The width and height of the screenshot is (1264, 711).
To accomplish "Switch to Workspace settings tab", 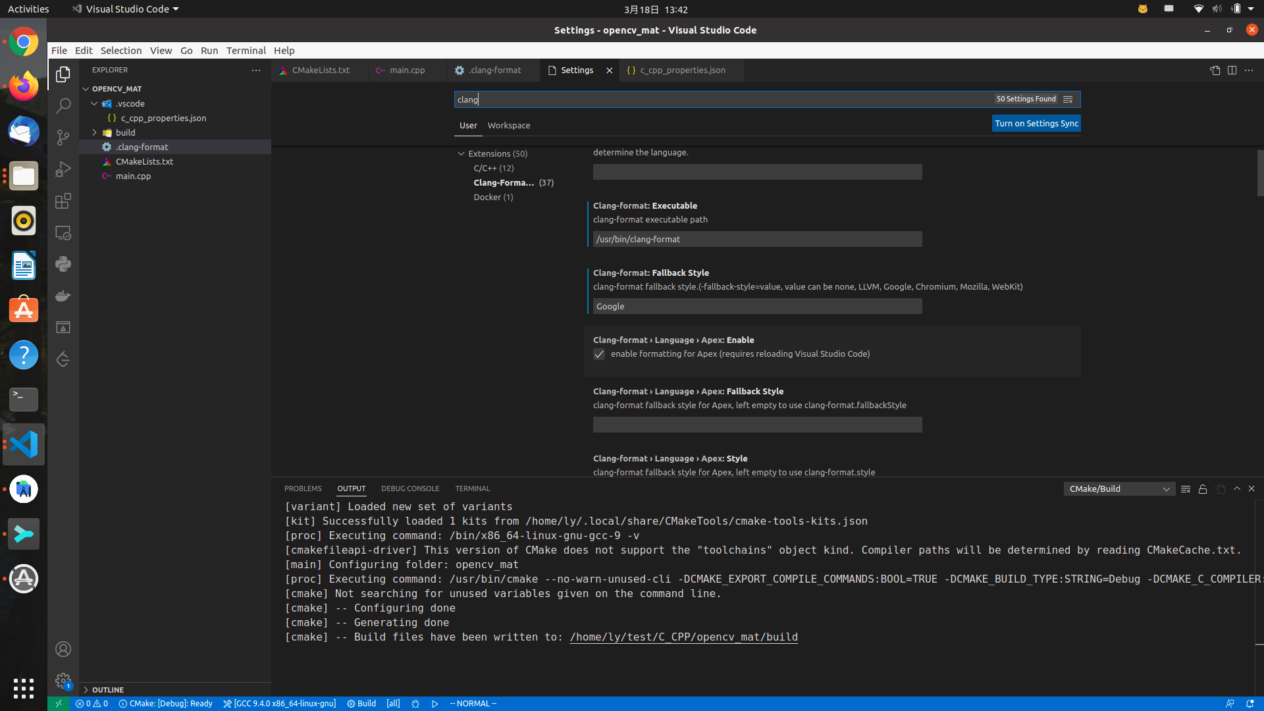I will (x=508, y=125).
